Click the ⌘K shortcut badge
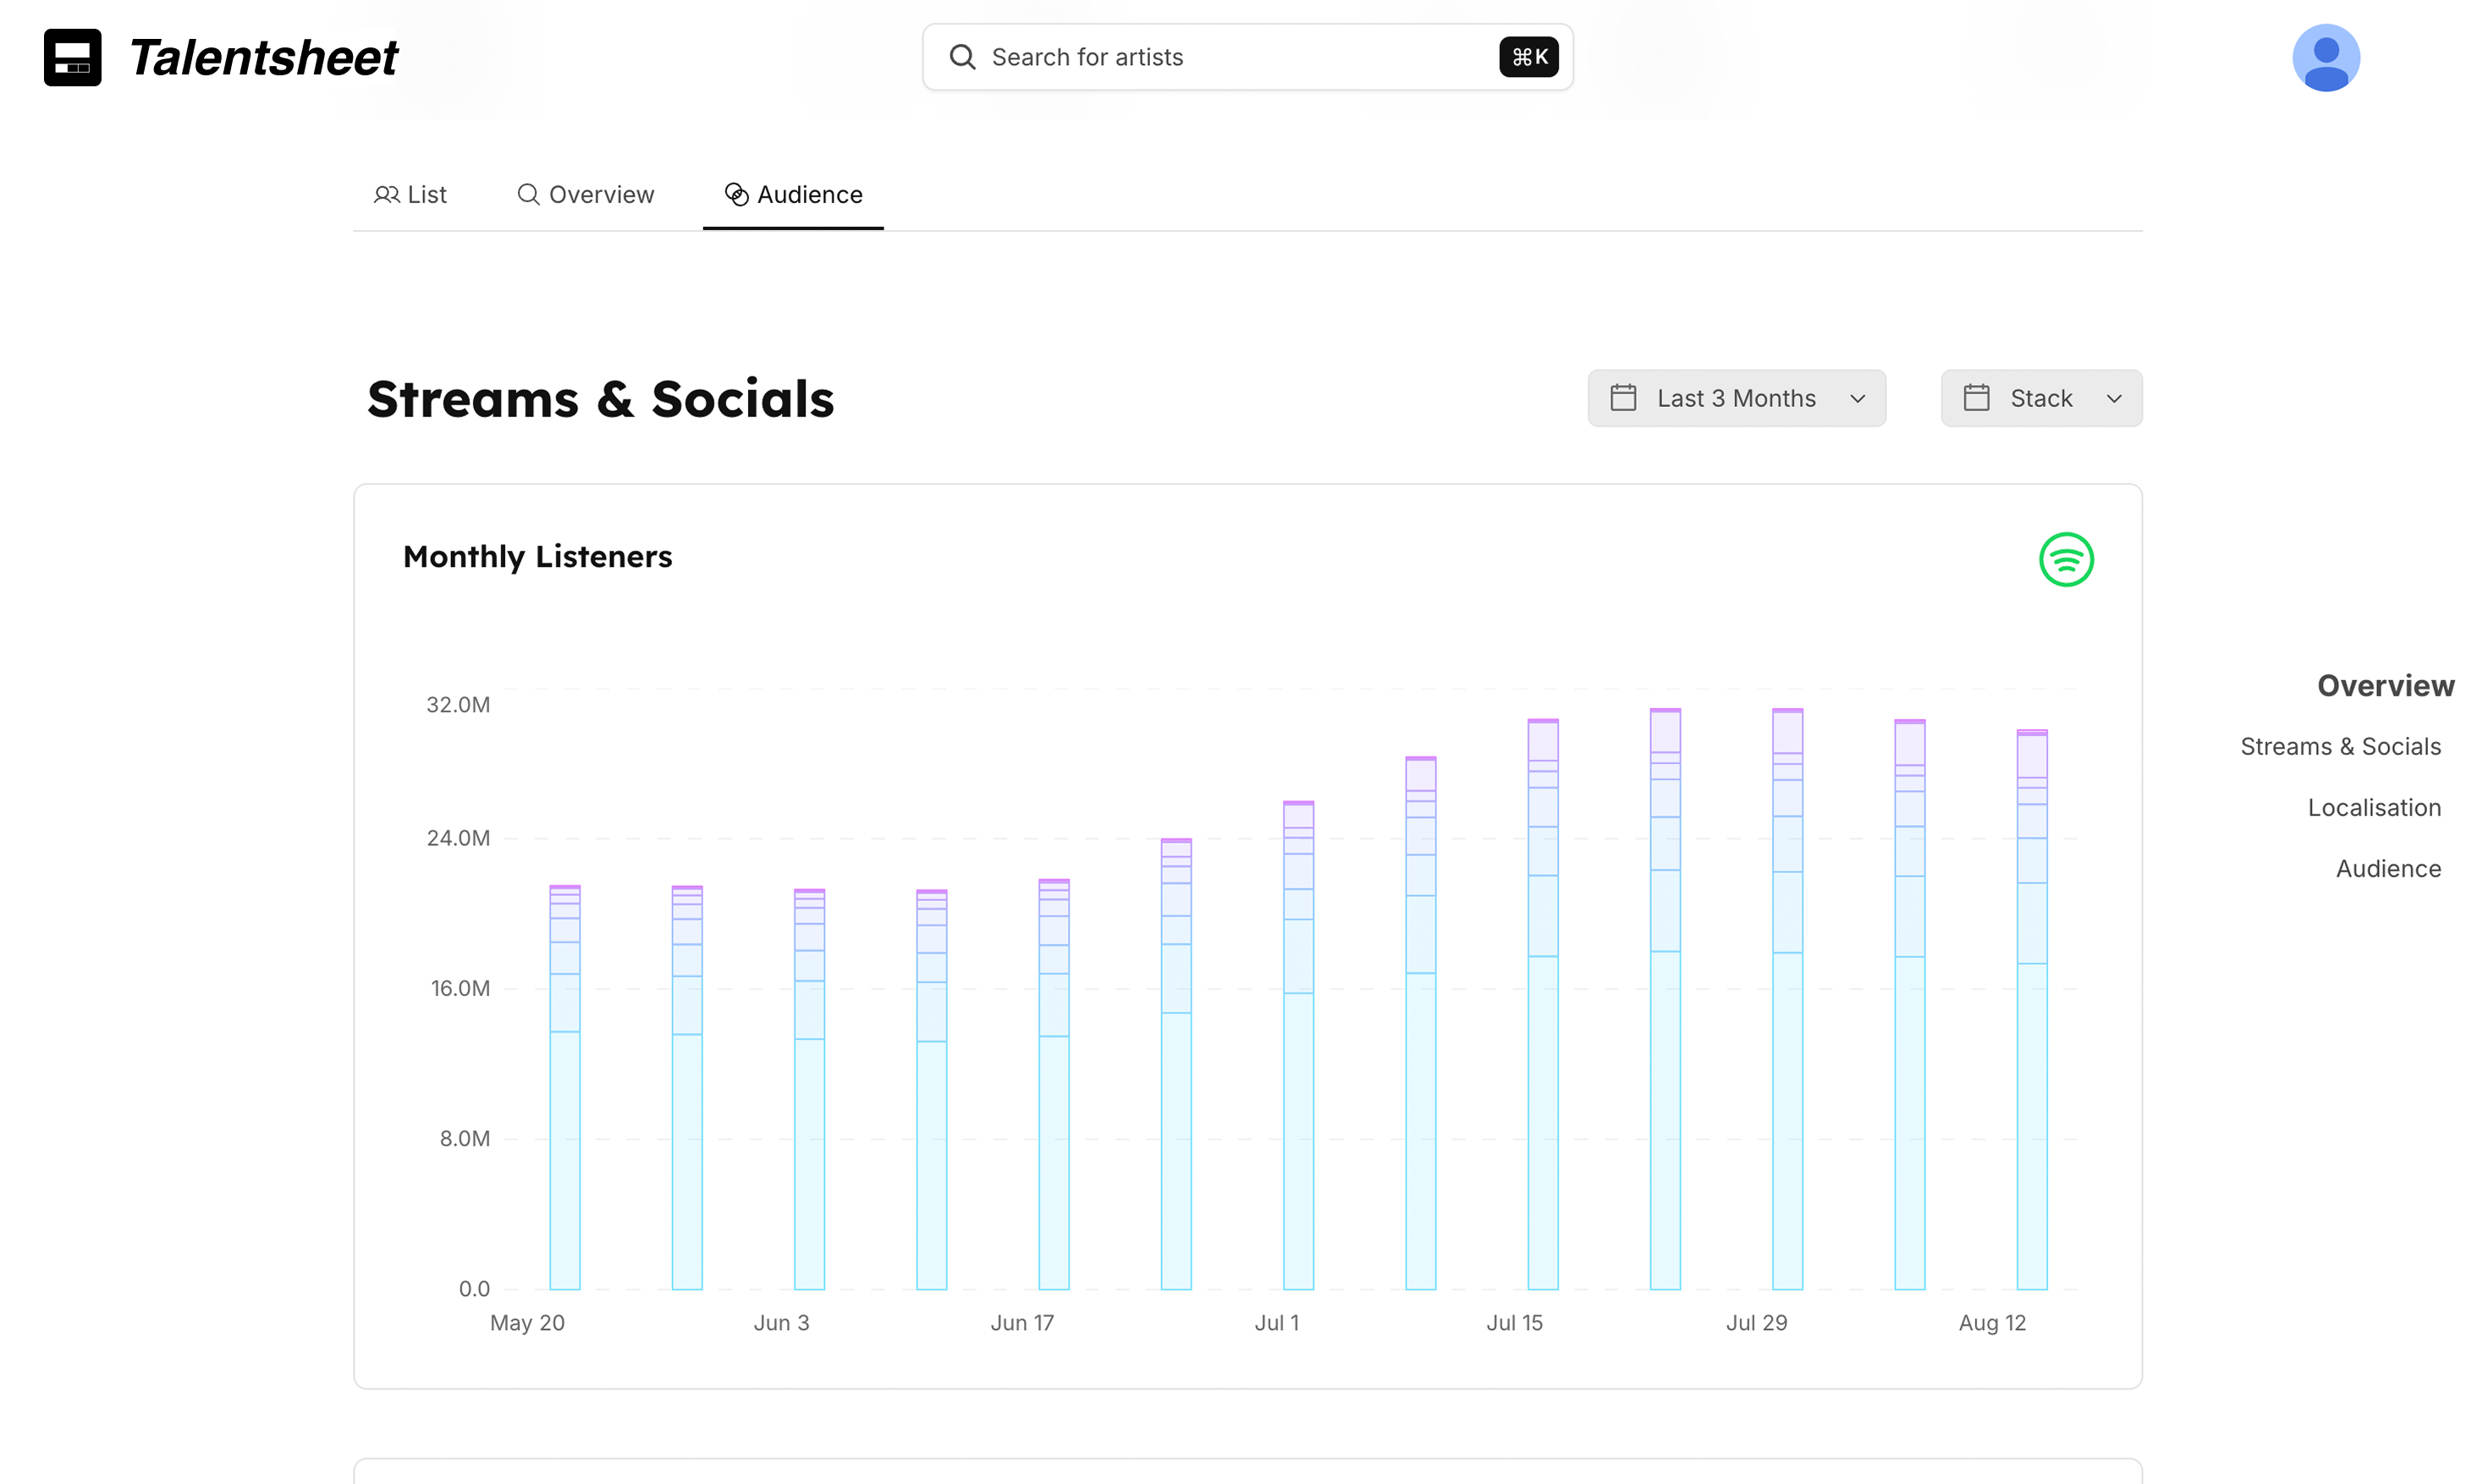 pos(1528,57)
